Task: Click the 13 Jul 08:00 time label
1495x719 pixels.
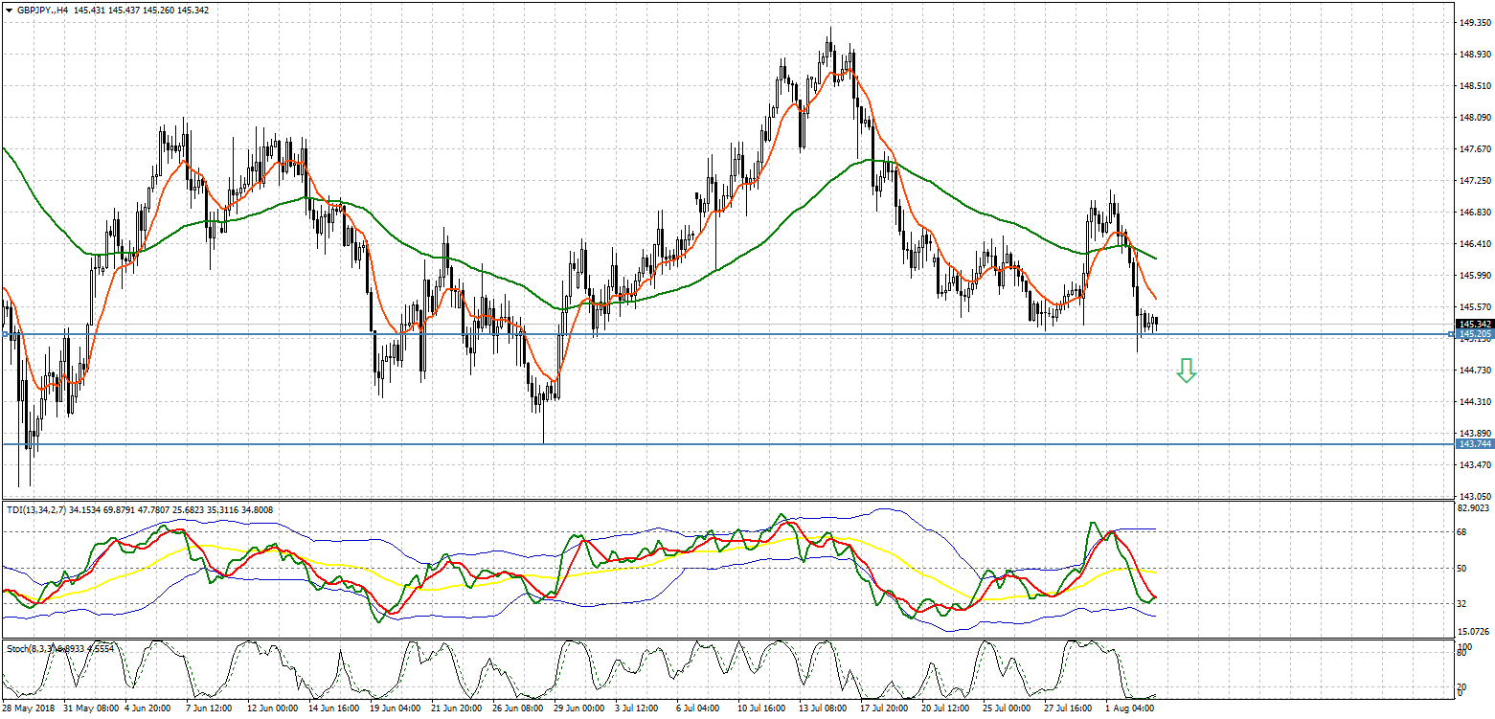Action: click(822, 709)
